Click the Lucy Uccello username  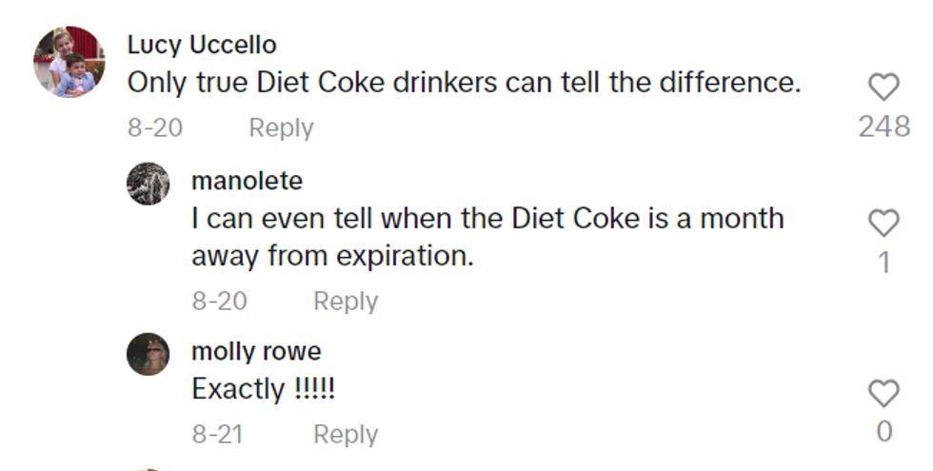click(x=202, y=45)
